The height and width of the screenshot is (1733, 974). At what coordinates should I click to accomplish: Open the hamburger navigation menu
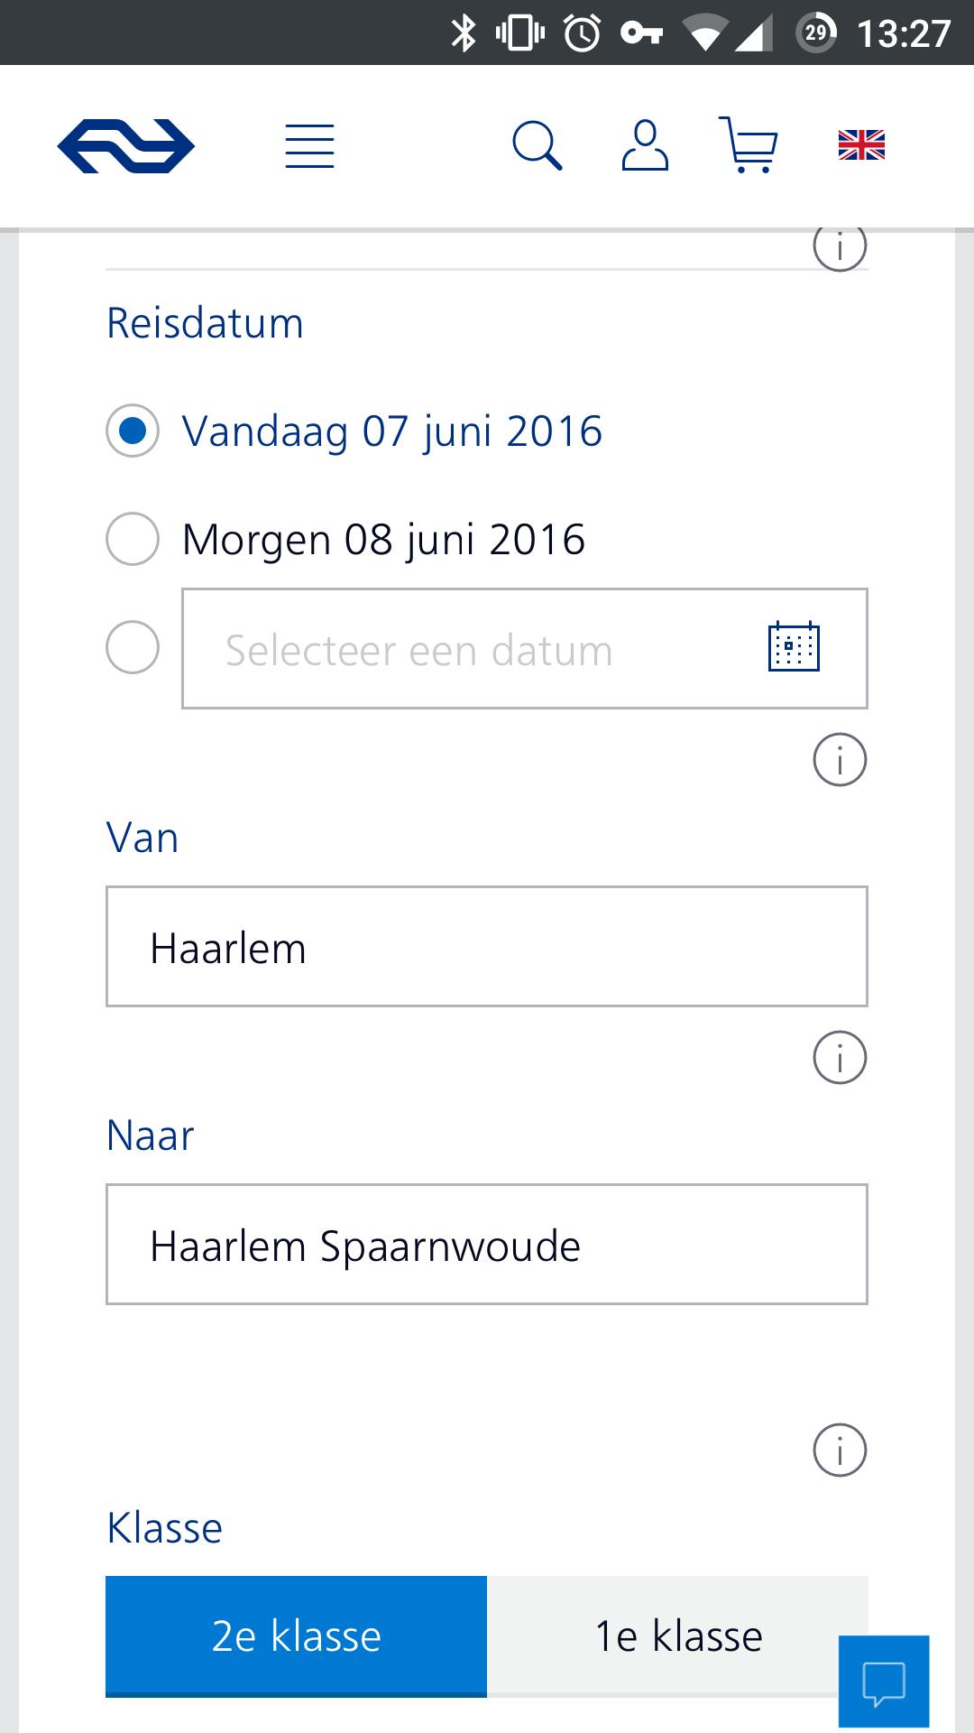(x=309, y=146)
